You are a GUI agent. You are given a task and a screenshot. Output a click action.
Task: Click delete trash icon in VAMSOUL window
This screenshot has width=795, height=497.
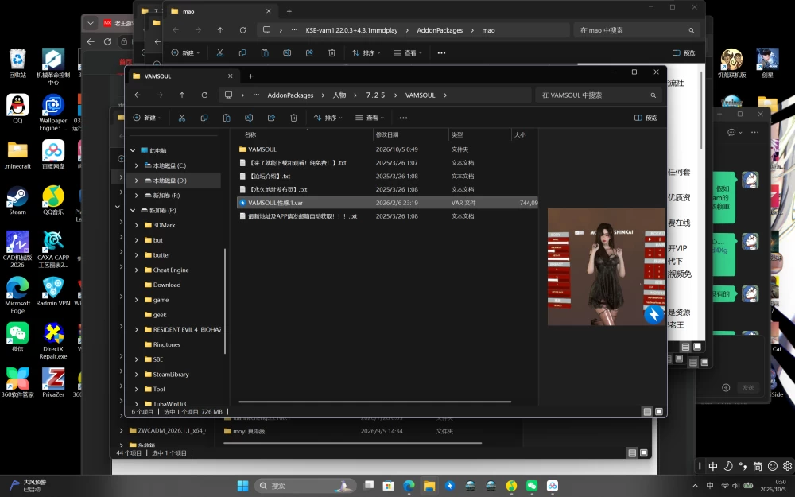[293, 118]
